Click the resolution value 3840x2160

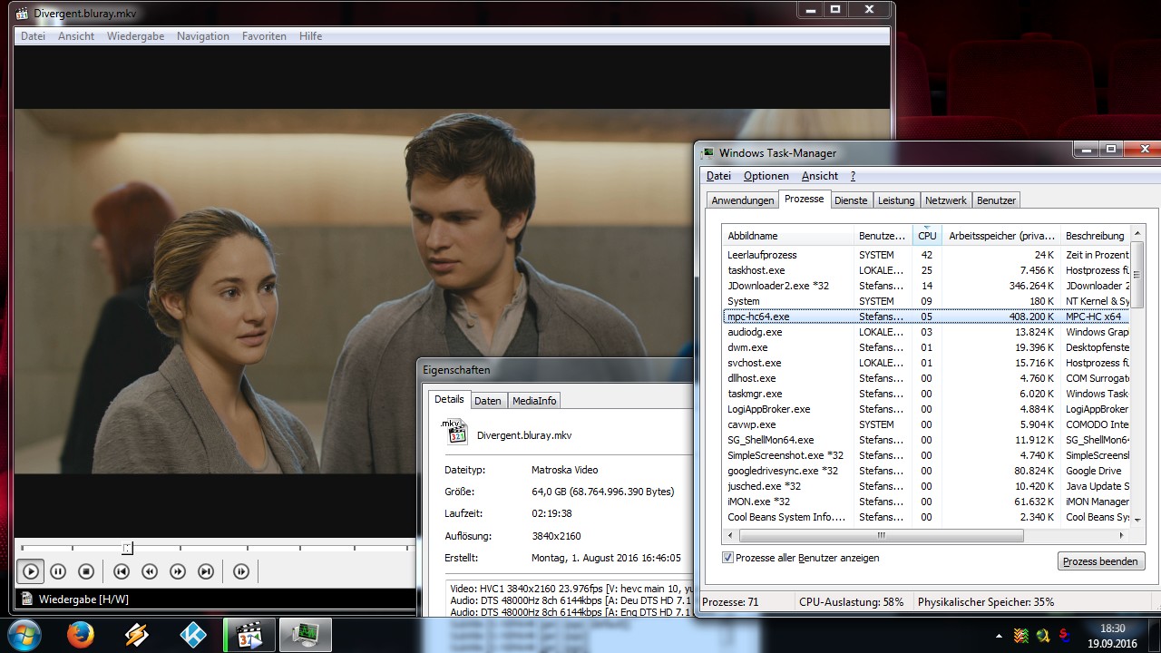[556, 536]
